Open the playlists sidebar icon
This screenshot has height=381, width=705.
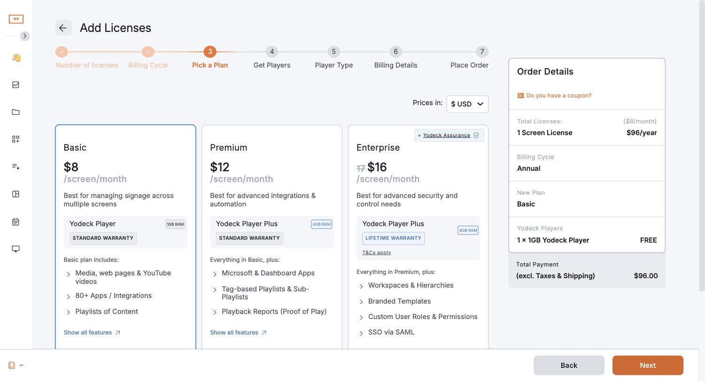coord(16,167)
